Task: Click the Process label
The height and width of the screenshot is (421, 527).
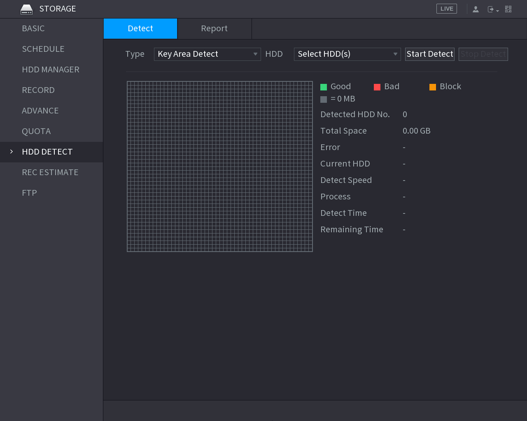Action: 335,197
